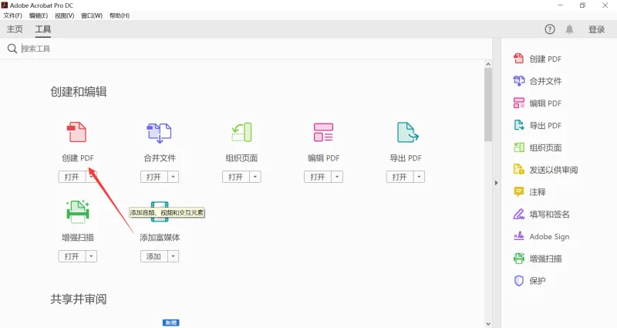Screen dimensions: 617x328
Task: Click 打开 button under 编辑 PDF
Action: pos(318,177)
